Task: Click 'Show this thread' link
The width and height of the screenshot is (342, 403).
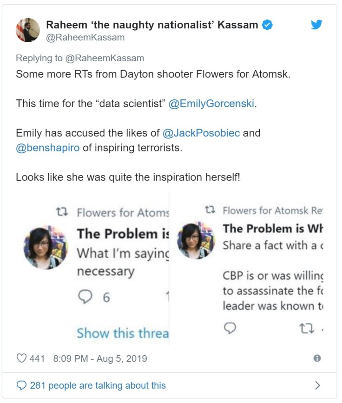Action: (x=123, y=333)
